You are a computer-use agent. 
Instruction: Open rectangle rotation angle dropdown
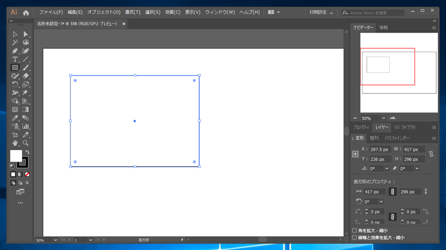[381, 201]
